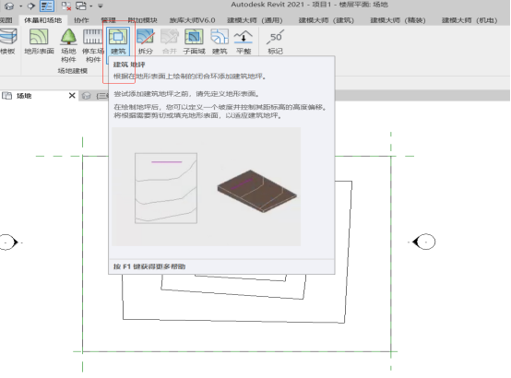Click the section arrow icon in quick access toolbar
The width and height of the screenshot is (511, 378).
pyautogui.click(x=31, y=6)
